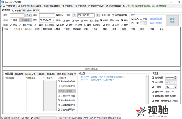Toggle the 全国CDN checkbox
This screenshot has width=182, height=119.
tap(153, 92)
